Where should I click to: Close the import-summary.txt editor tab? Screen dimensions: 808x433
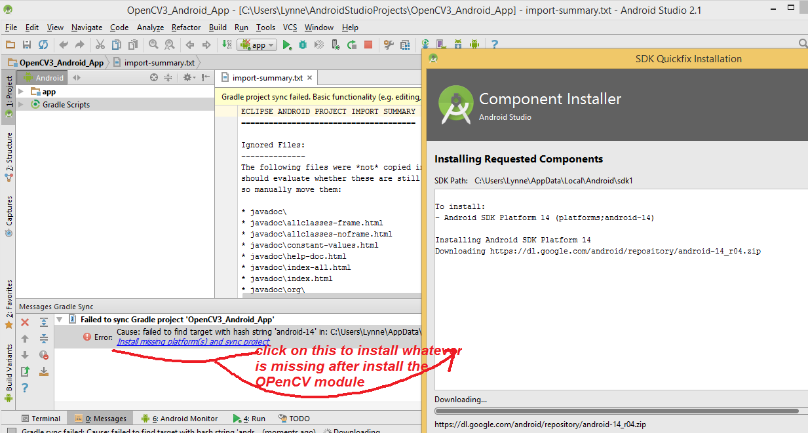pyautogui.click(x=311, y=78)
